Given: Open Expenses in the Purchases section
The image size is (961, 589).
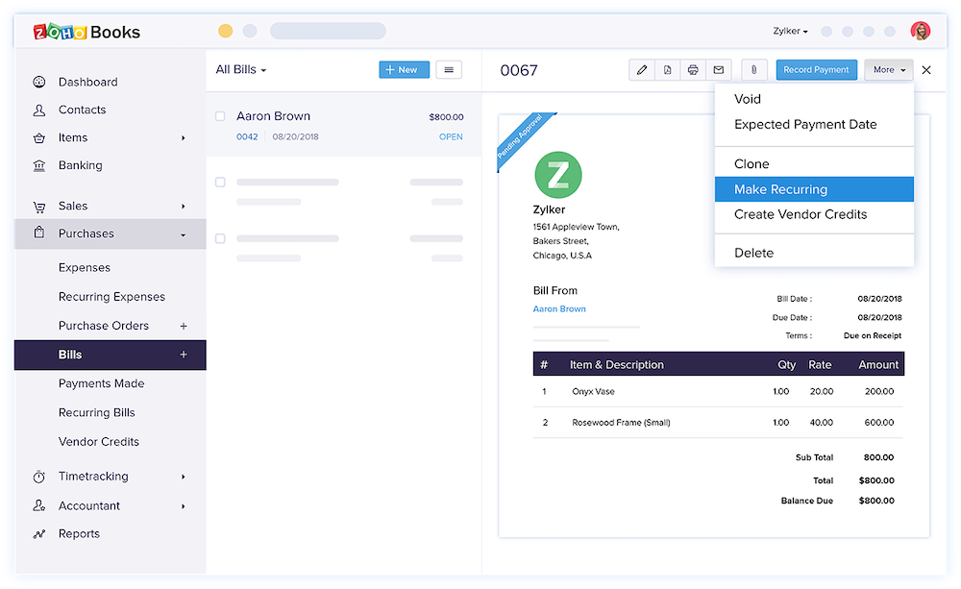Looking at the screenshot, I should 85,268.
